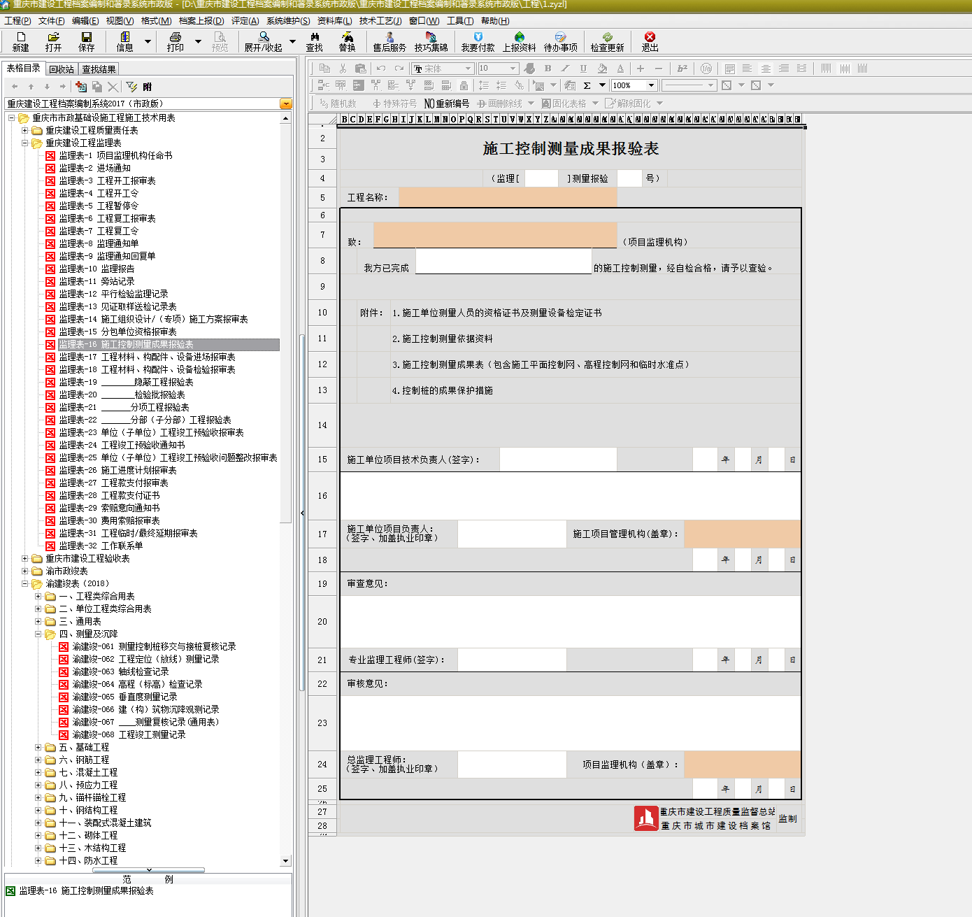Click the 信息 (Info) toolbar icon
The height and width of the screenshot is (917, 972).
124,41
